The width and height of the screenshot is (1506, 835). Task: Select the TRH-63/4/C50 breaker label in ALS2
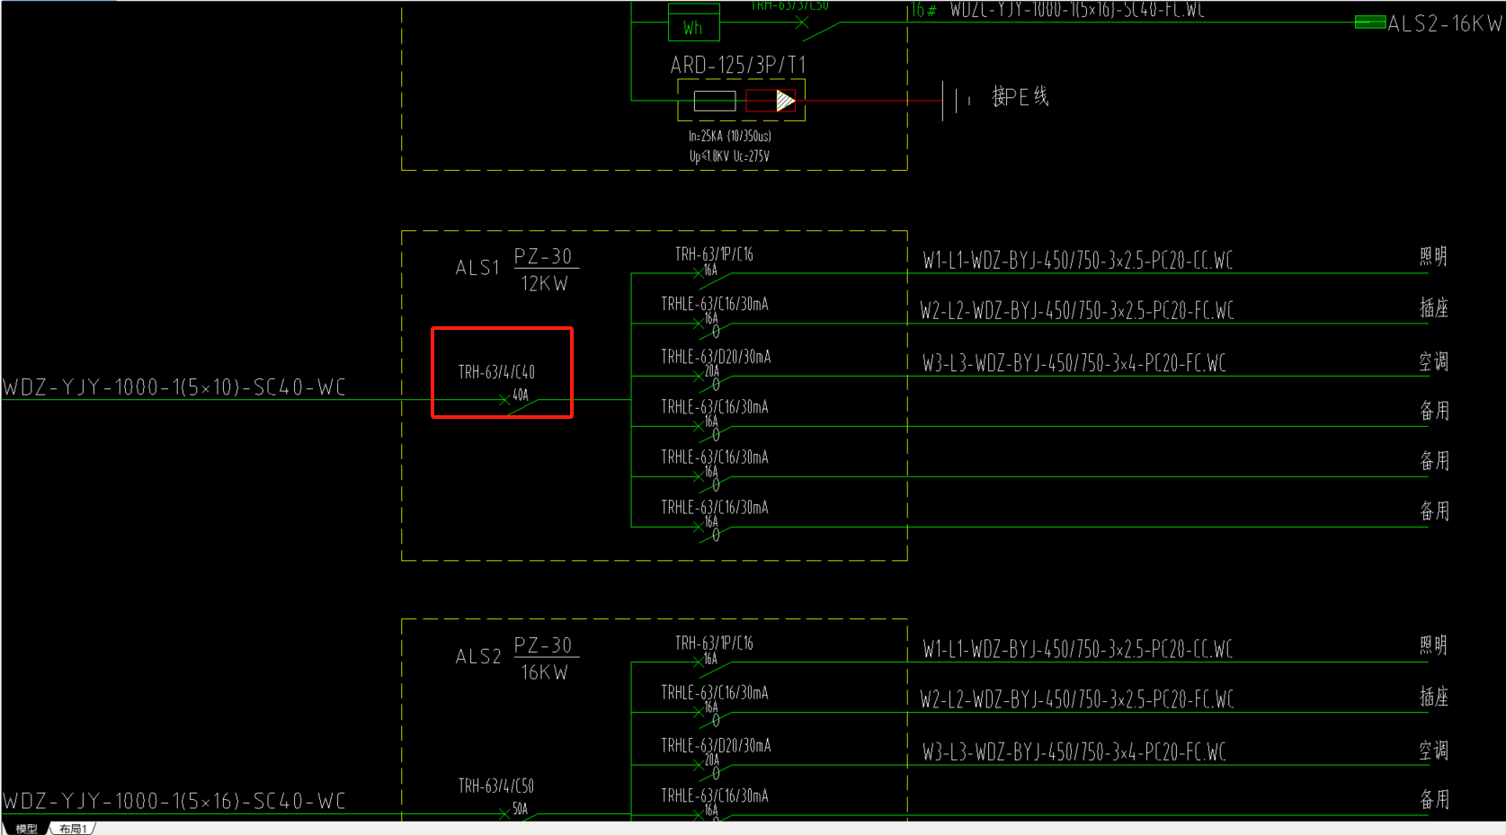[x=496, y=786]
